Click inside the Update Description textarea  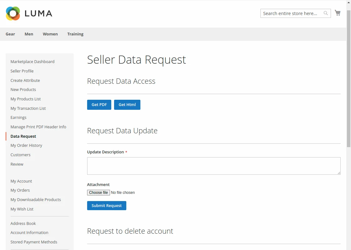pyautogui.click(x=214, y=166)
